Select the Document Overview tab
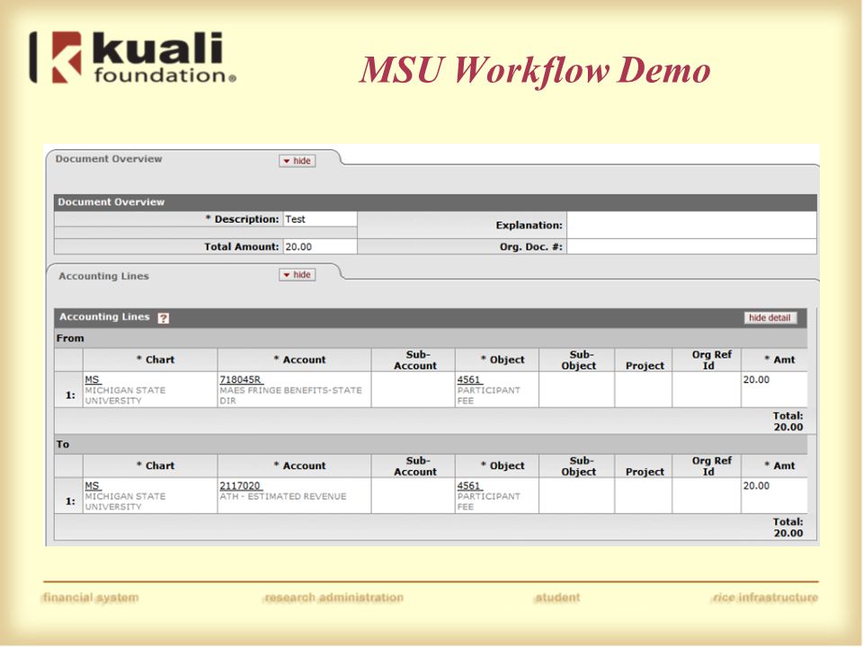The image size is (863, 647). click(109, 159)
